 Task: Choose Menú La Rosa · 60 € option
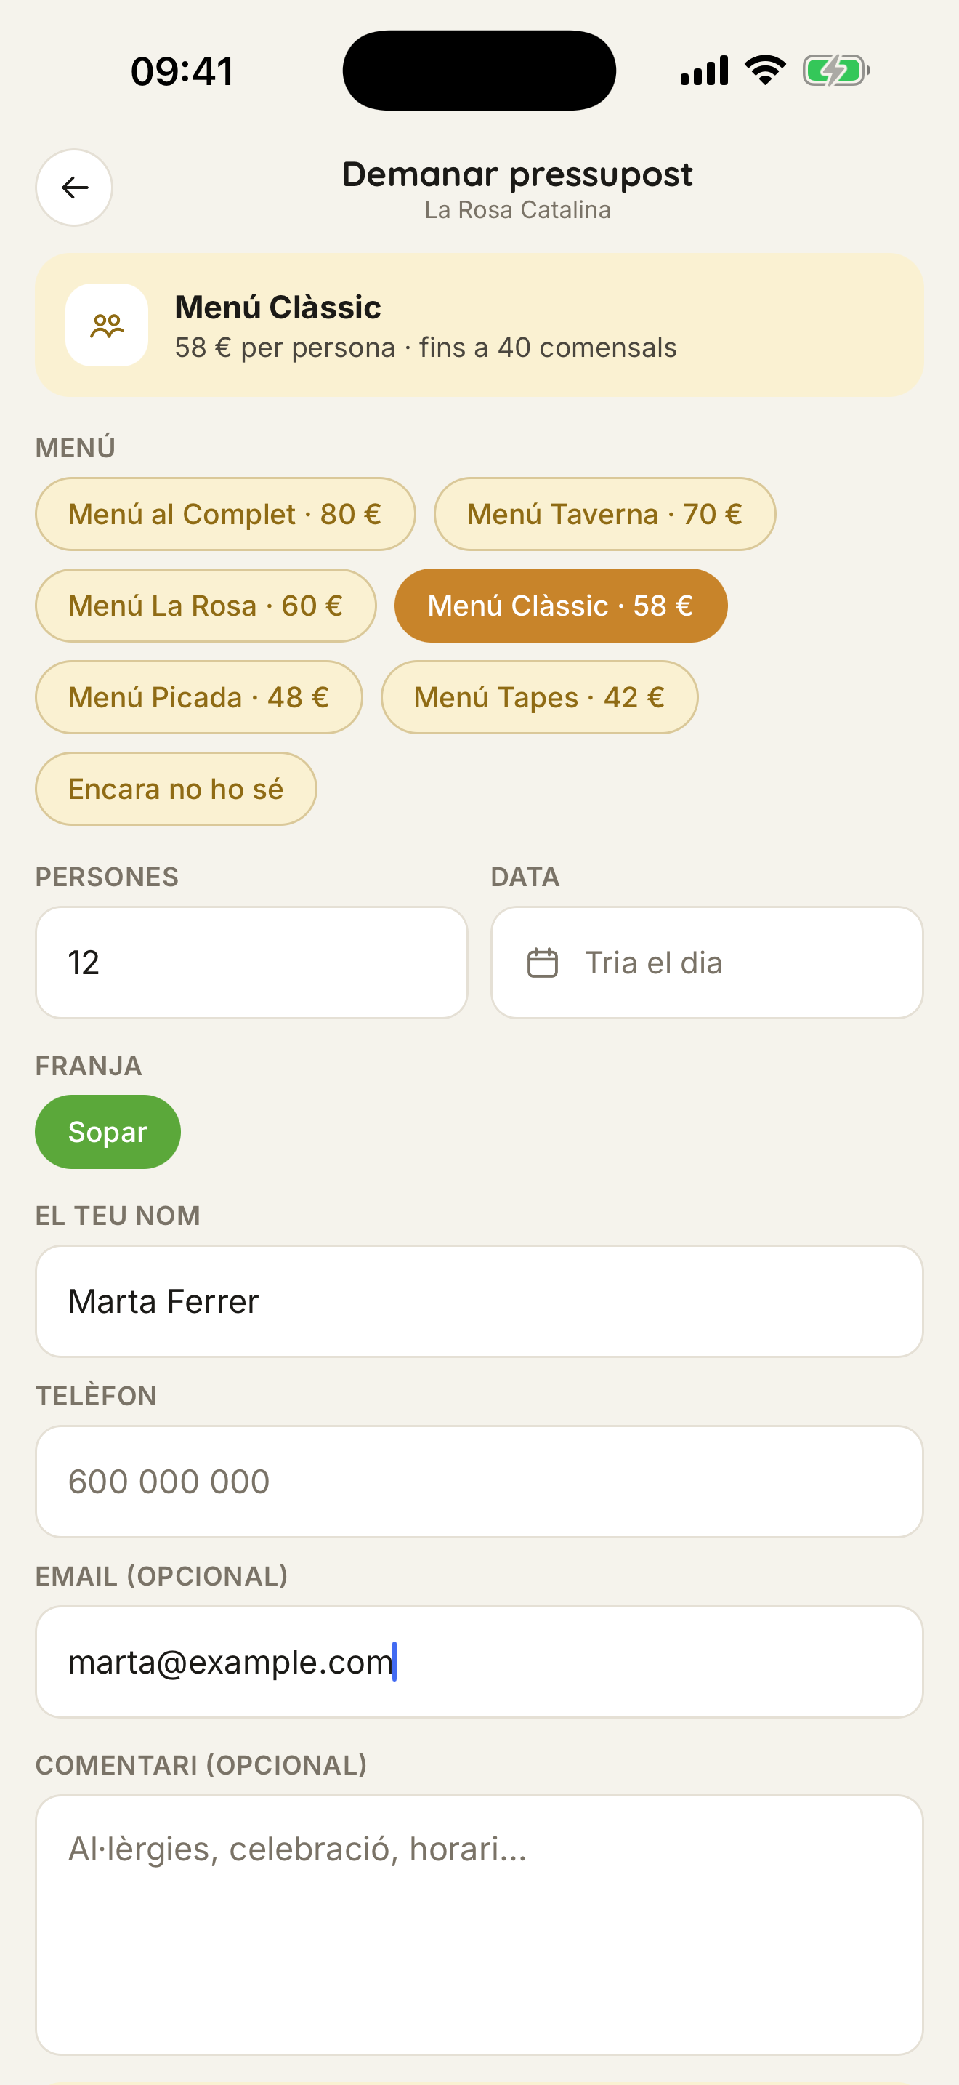pyautogui.click(x=206, y=606)
